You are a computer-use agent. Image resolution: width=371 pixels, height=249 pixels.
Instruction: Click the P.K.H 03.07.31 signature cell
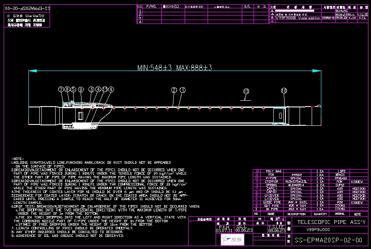pyautogui.click(x=224, y=229)
